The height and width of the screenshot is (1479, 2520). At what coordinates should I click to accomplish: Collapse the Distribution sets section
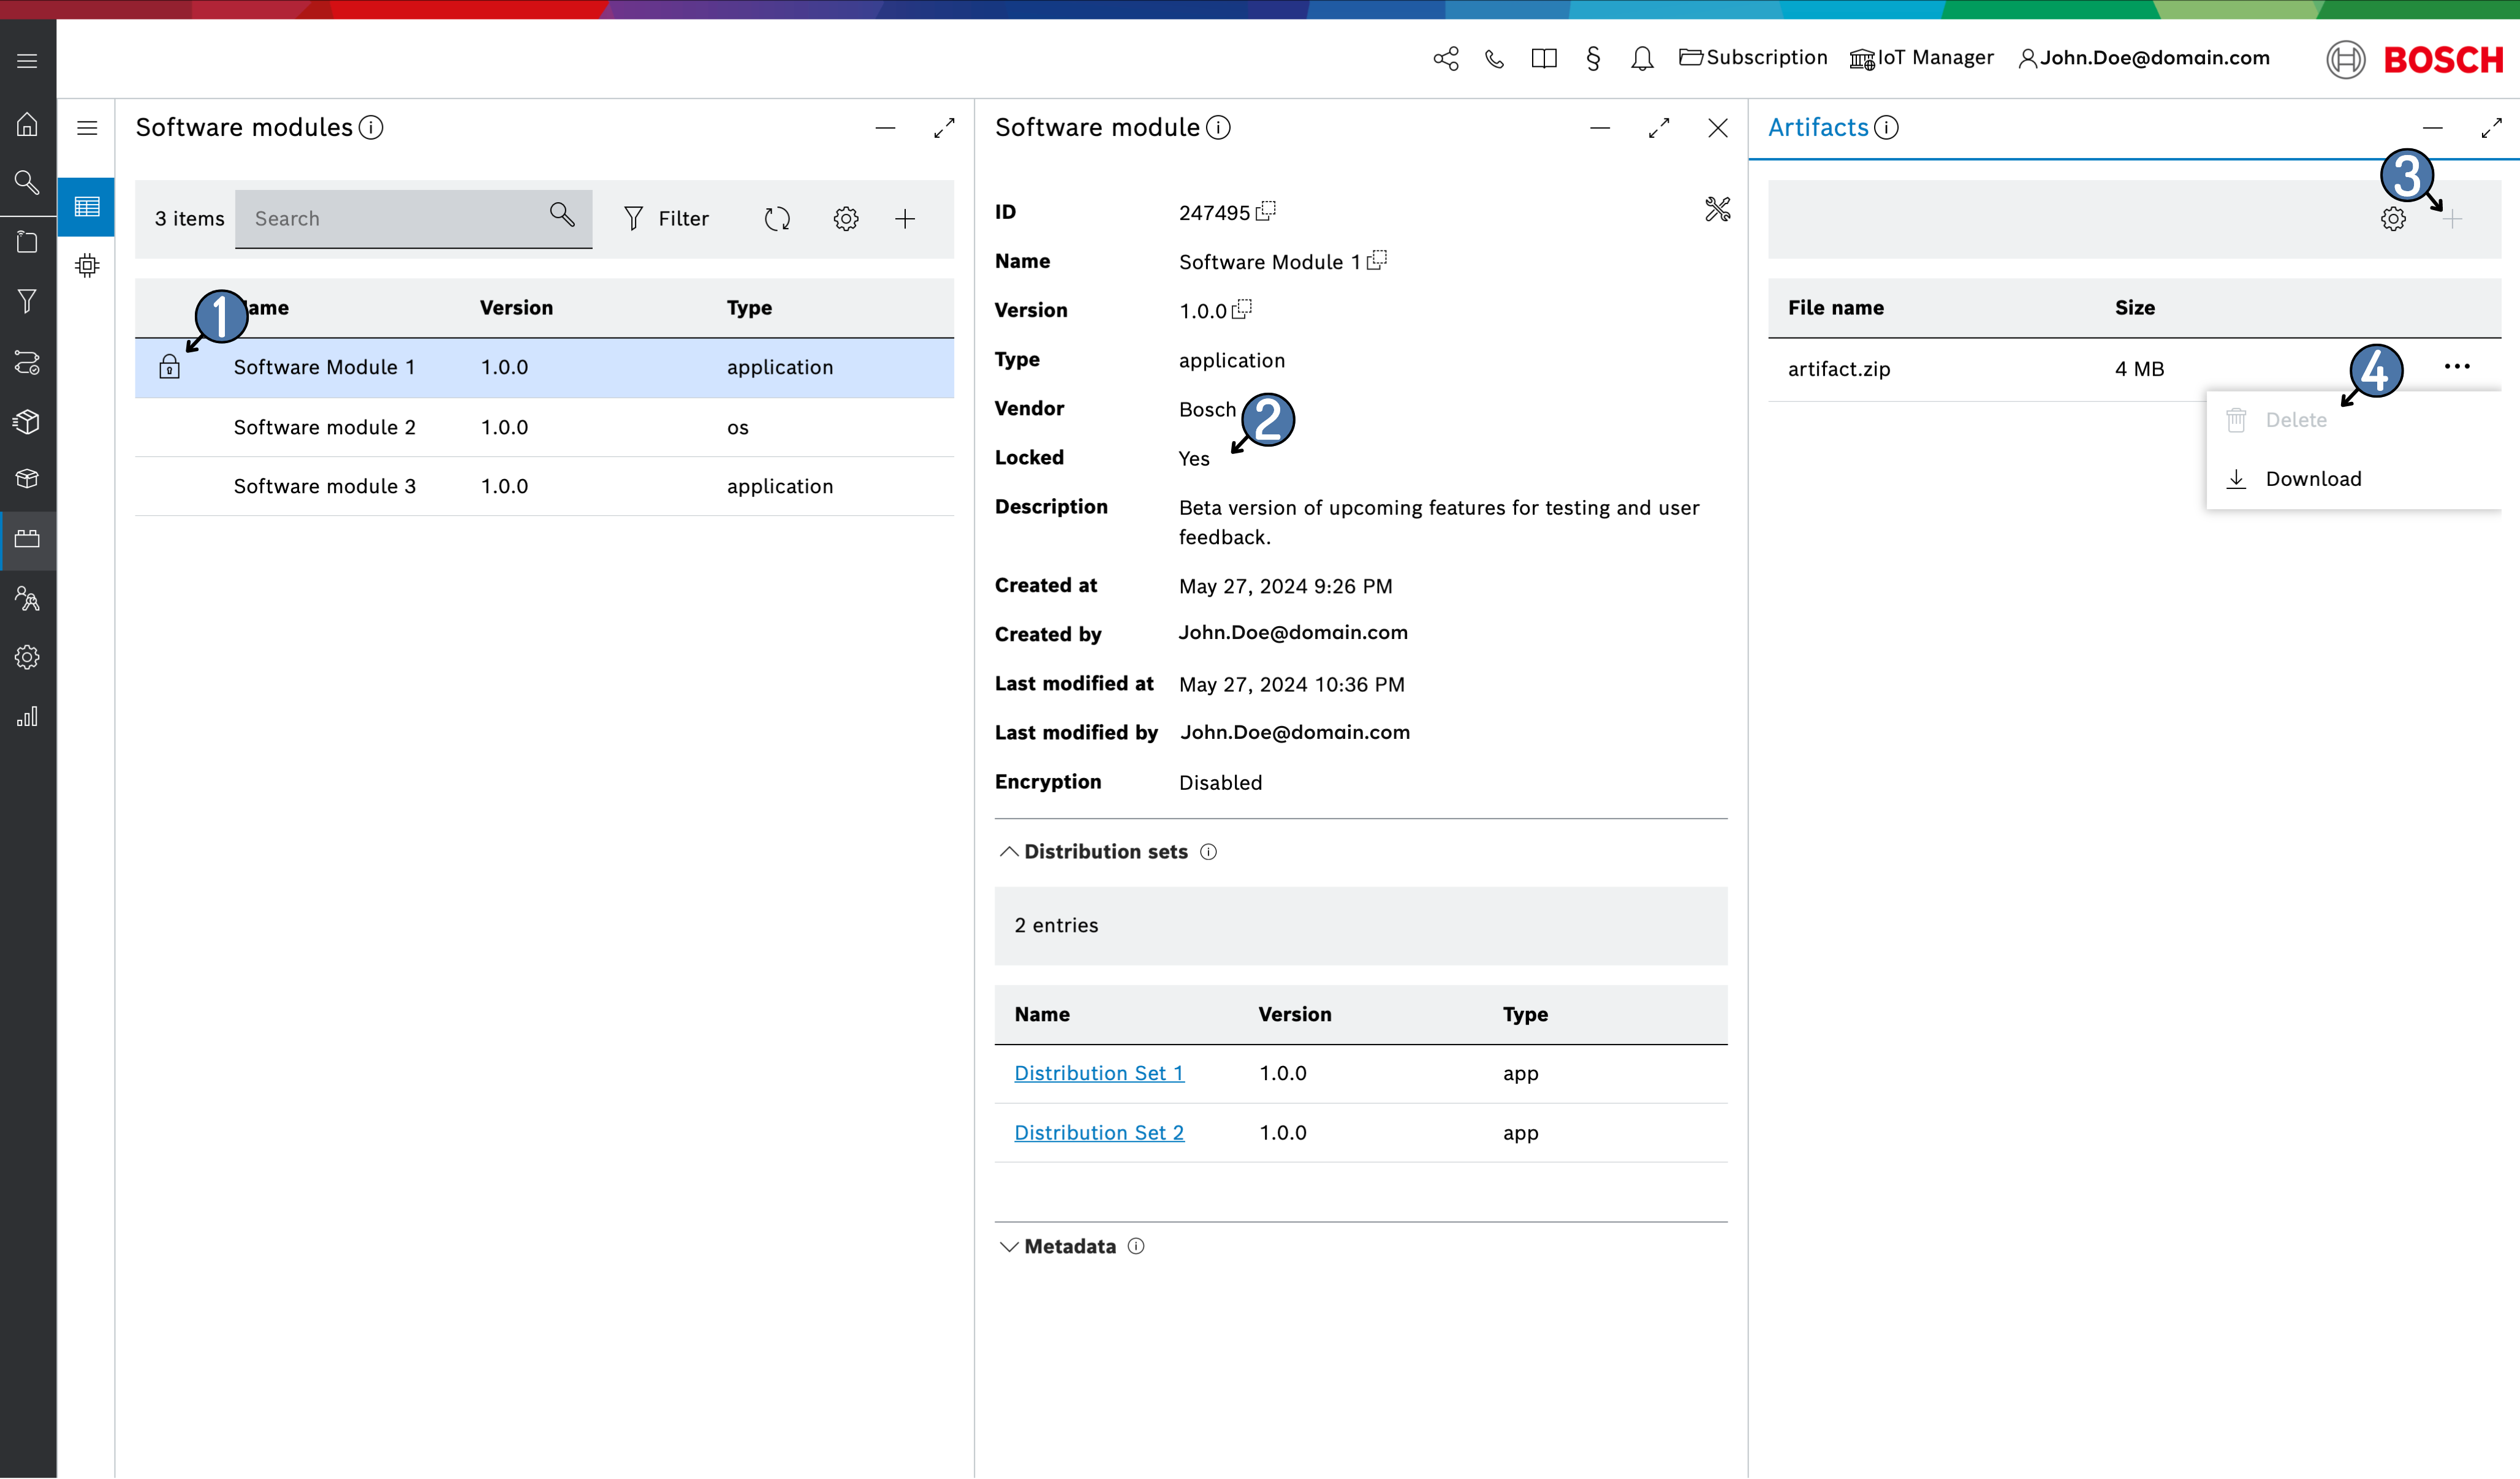pos(1009,852)
